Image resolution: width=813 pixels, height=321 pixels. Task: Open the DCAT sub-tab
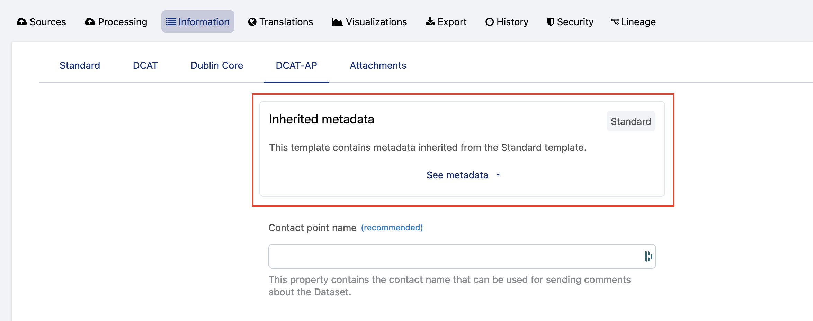pos(145,65)
